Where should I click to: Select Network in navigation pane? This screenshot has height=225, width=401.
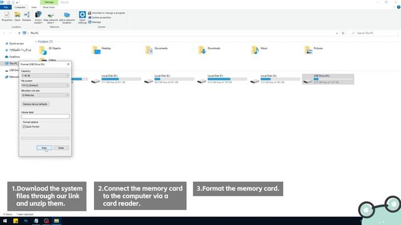(x=12, y=77)
